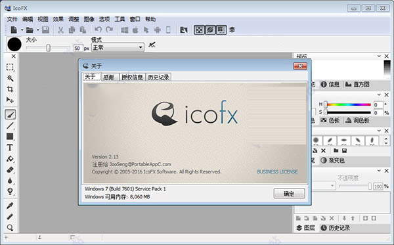
Task: Select the crop tool
Action: (10, 89)
